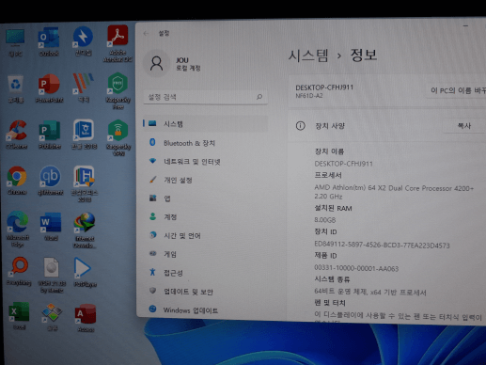Open the Outlook desktop shortcut
Screen dimensions: 486x365
click(49, 41)
